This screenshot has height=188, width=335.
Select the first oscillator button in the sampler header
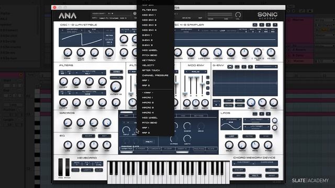255,25
